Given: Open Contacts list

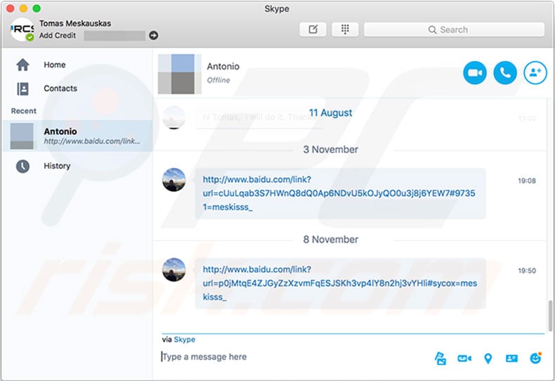Looking at the screenshot, I should click(x=60, y=88).
